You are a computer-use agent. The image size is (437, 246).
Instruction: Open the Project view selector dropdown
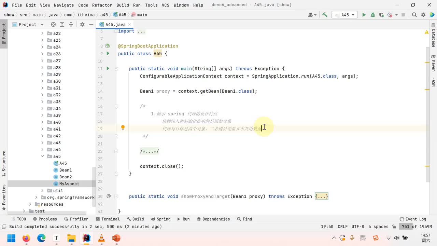(28, 24)
